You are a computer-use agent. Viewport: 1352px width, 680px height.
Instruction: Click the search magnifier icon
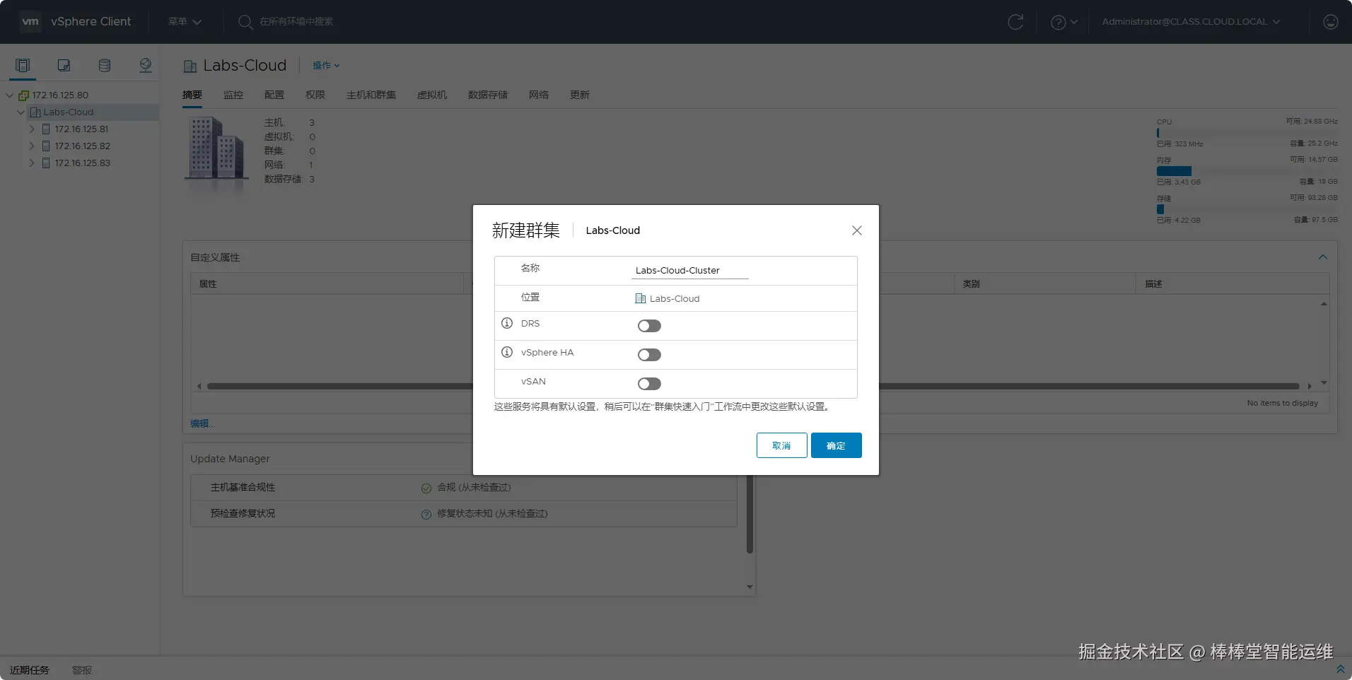click(x=245, y=22)
